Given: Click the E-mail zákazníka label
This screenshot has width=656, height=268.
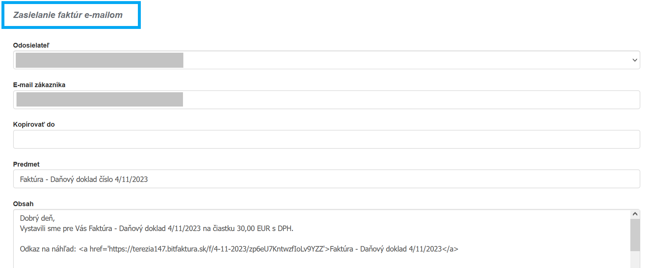Looking at the screenshot, I should click(39, 85).
